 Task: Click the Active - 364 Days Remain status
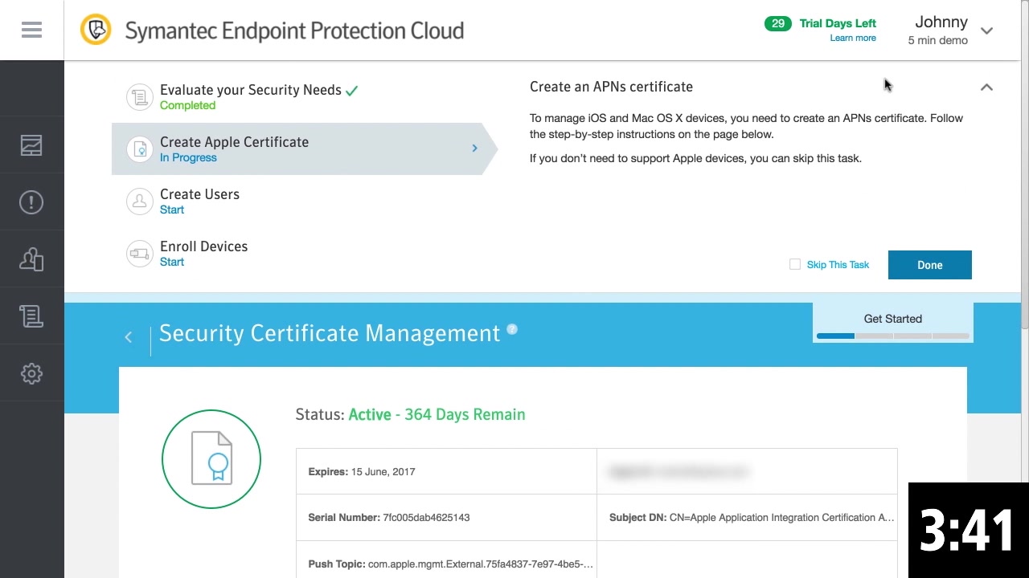pyautogui.click(x=437, y=414)
